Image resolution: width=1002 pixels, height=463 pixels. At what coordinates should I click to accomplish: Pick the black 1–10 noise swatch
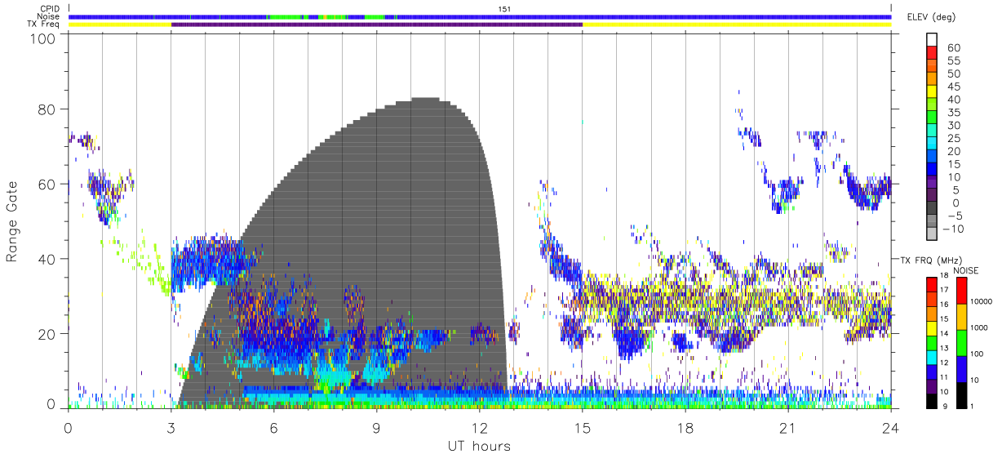coord(961,394)
